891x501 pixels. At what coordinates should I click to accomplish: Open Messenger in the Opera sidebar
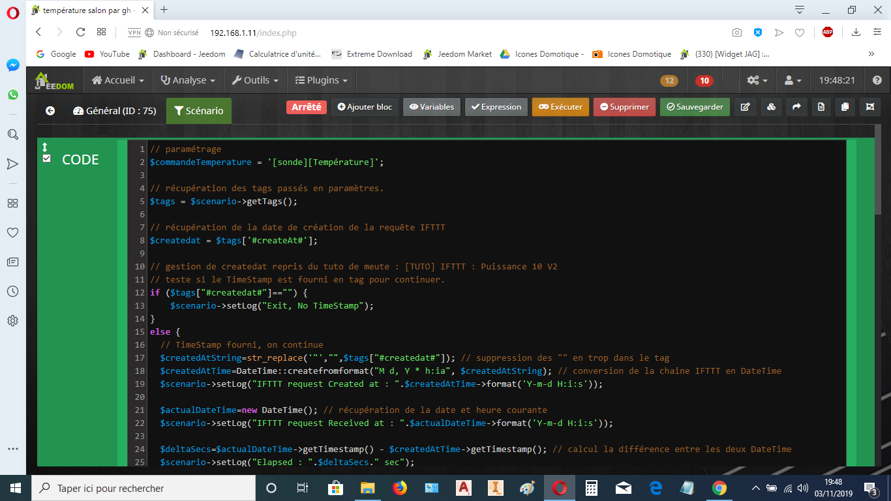[13, 65]
